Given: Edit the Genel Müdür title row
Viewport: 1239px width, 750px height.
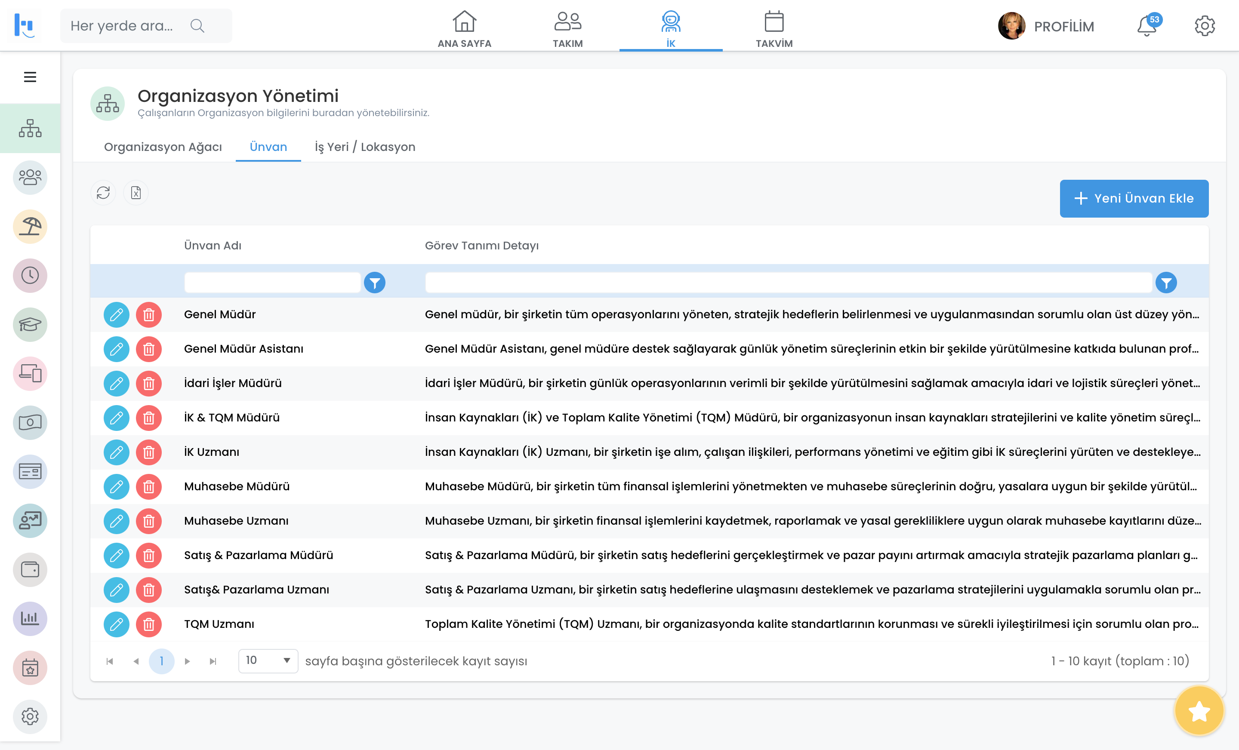Looking at the screenshot, I should click(116, 315).
